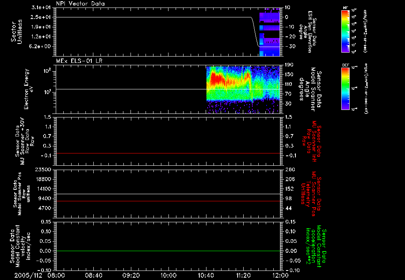Click the 'Model Scanner Pos Raw' axis title

(21, 194)
